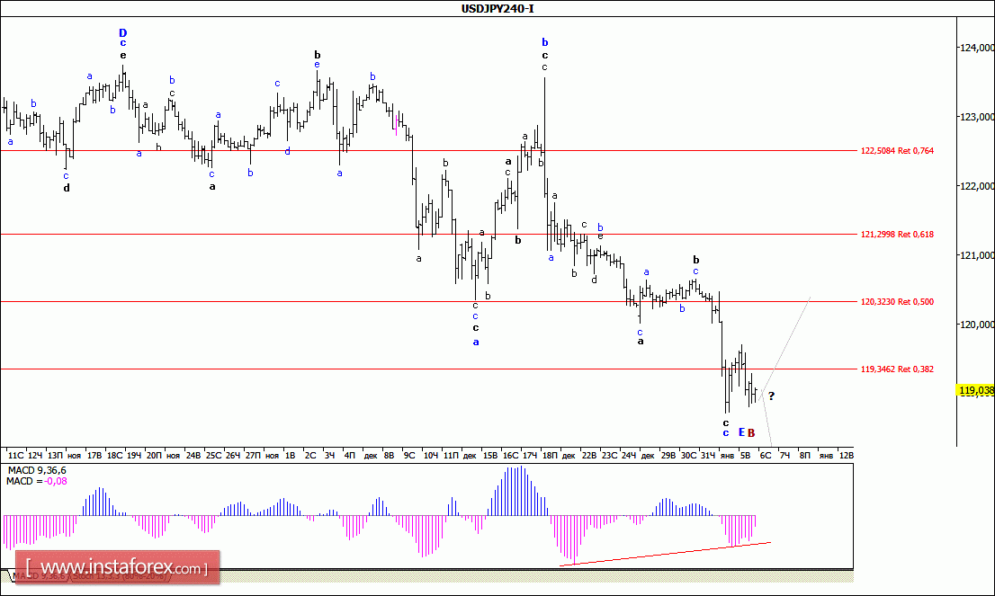The height and width of the screenshot is (596, 995).
Task: Click the 10Ч date on time axis
Action: [430, 455]
